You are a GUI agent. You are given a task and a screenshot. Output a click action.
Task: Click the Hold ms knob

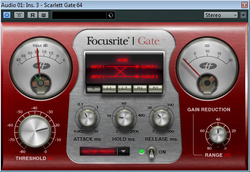click(x=124, y=118)
